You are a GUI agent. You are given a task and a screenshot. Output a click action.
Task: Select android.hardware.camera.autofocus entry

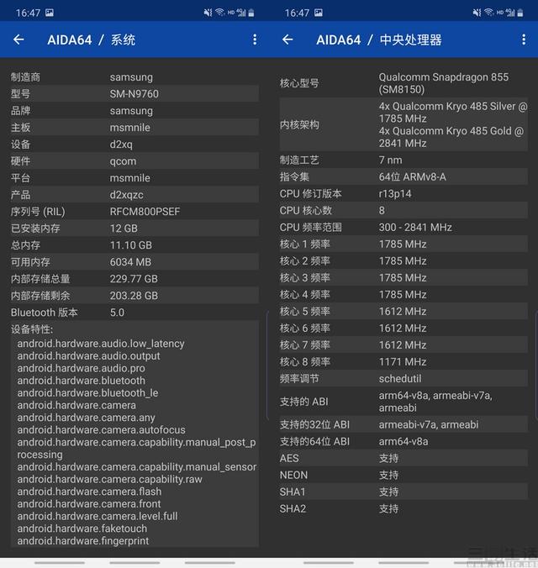click(101, 429)
